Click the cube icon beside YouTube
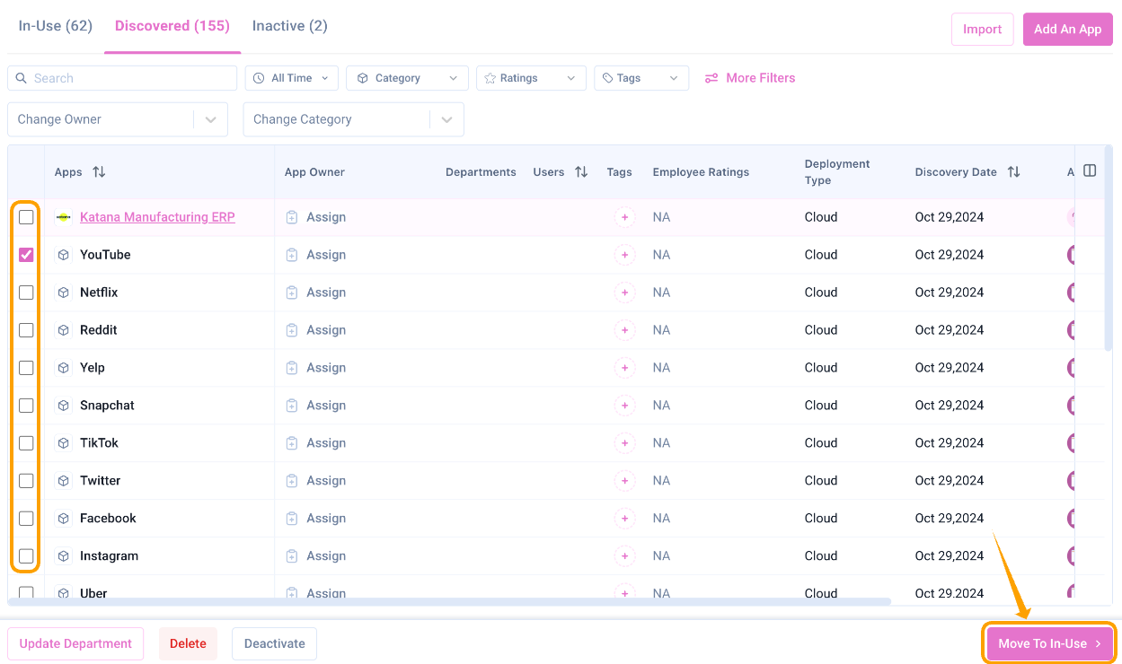 pyautogui.click(x=64, y=255)
